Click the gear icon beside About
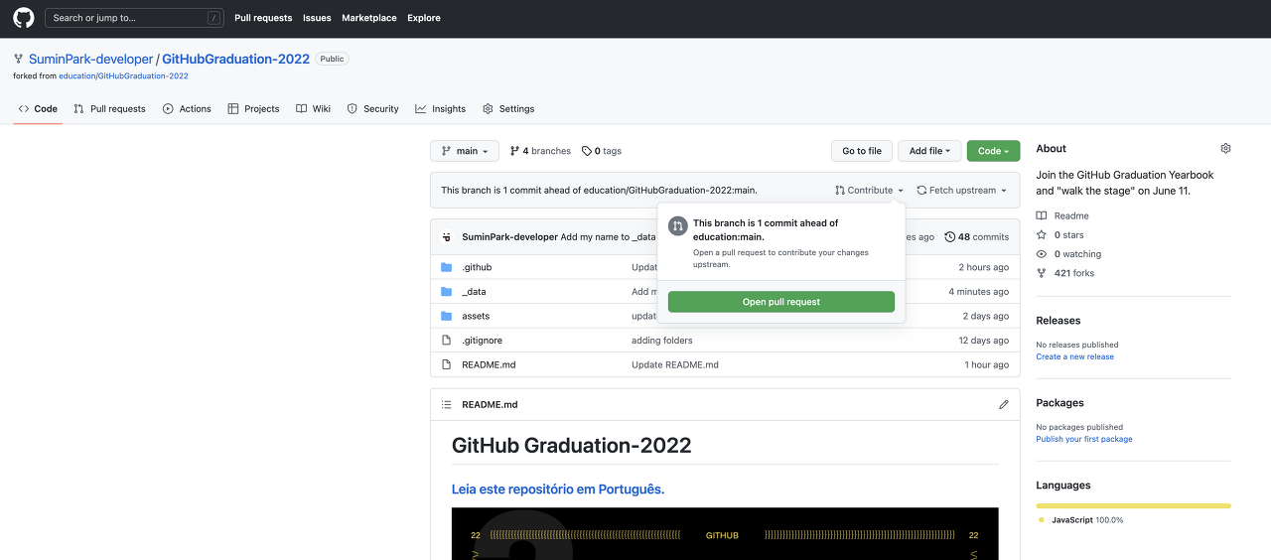The image size is (1271, 560). tap(1225, 148)
